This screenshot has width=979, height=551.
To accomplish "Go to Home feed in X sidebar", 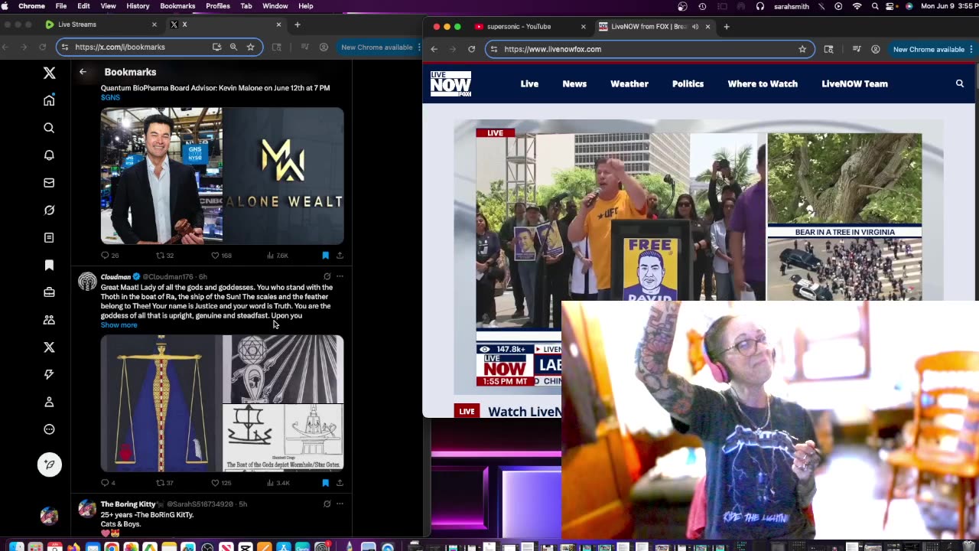I will [49, 100].
